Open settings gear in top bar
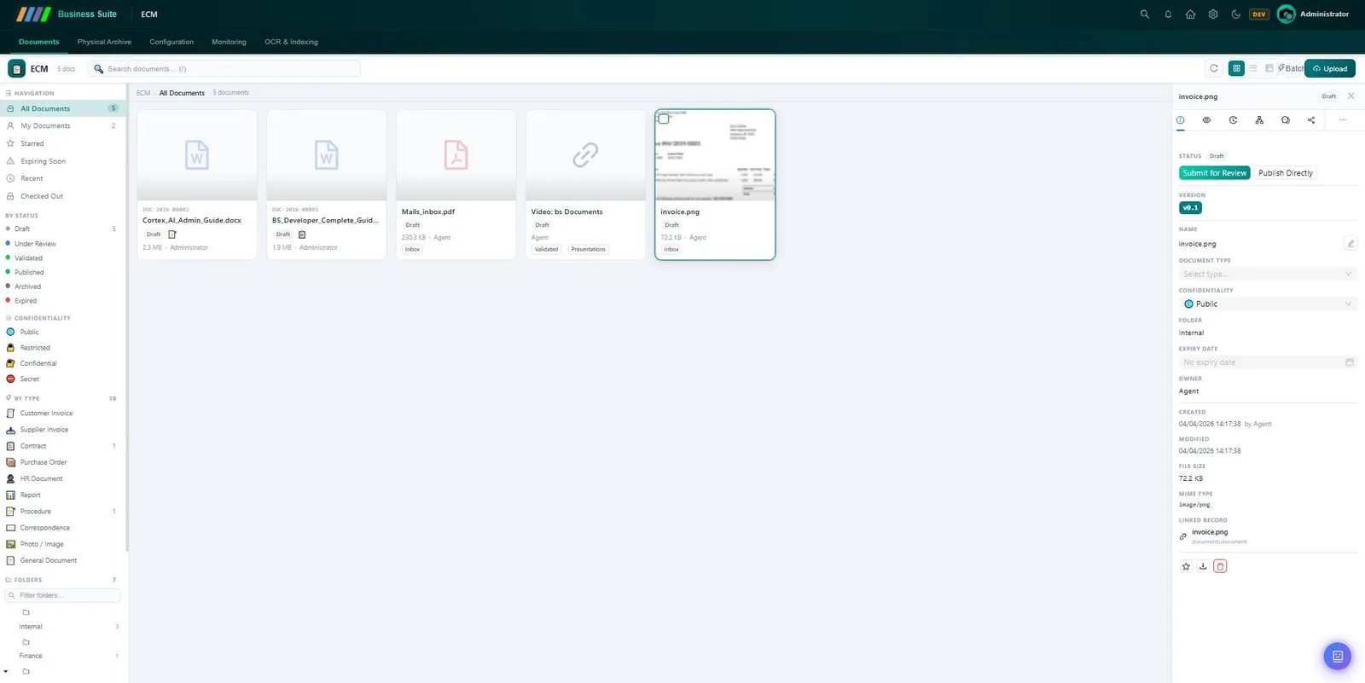This screenshot has height=683, width=1365. [1213, 14]
